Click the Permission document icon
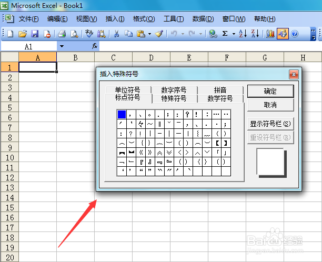 click(47, 34)
